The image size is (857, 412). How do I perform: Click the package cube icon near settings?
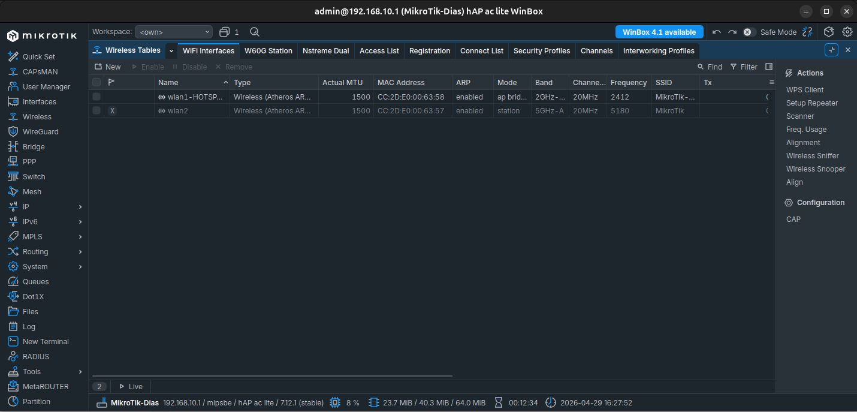tap(829, 32)
